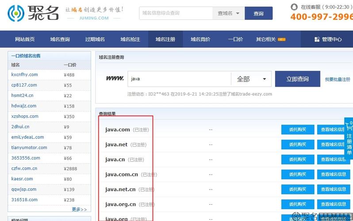This screenshot has height=221, width=353.
Task: Click the www domain input containing java
Action: 179,79
